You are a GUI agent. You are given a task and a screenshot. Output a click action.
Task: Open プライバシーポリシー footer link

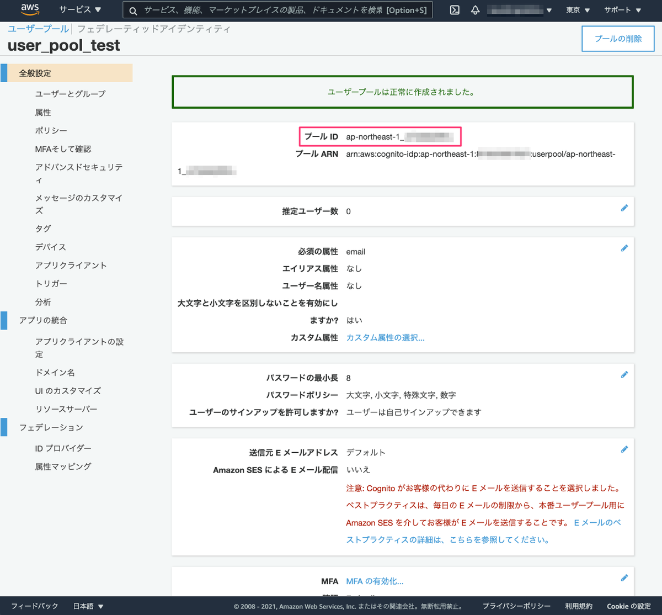(516, 606)
